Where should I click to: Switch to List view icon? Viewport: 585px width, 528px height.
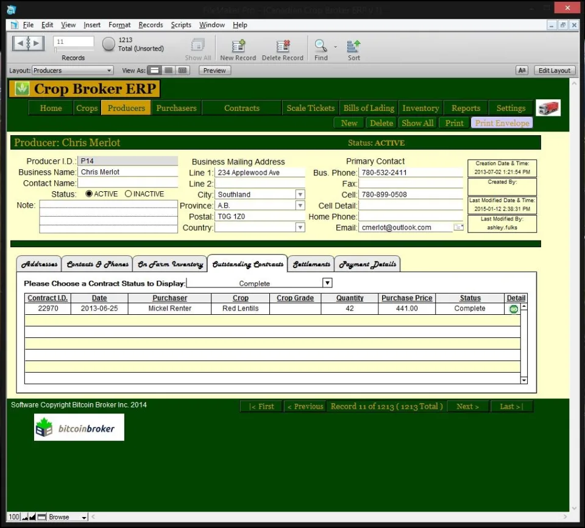coord(169,71)
